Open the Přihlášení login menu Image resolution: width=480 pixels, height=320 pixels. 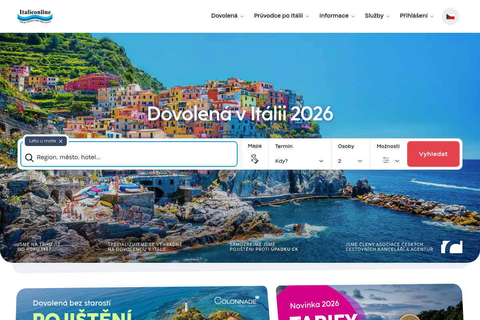pyautogui.click(x=417, y=16)
